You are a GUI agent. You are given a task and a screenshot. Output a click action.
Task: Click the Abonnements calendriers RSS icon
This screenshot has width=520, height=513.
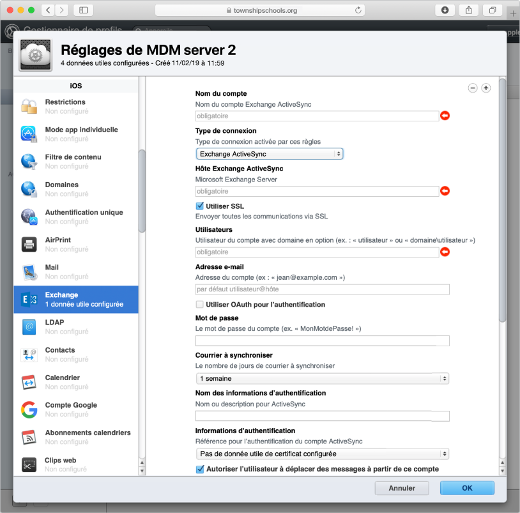pyautogui.click(x=29, y=437)
